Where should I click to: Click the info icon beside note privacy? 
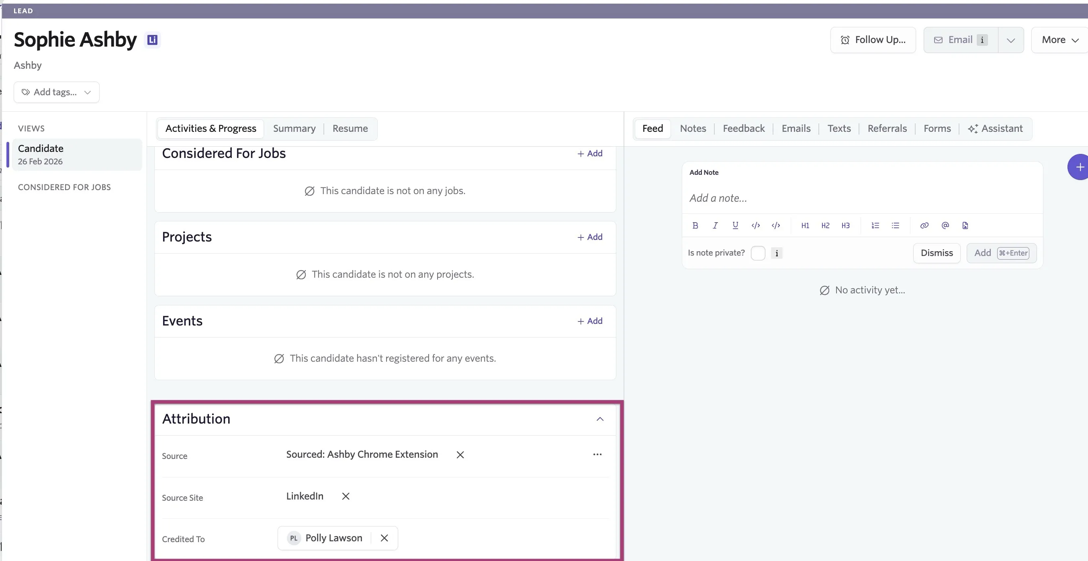pos(777,253)
